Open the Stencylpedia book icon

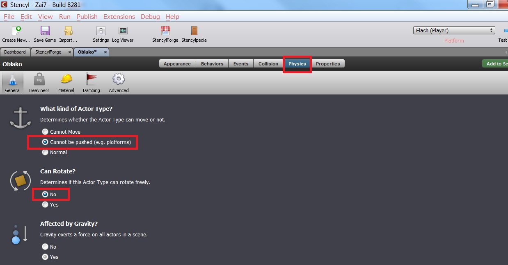click(x=194, y=31)
